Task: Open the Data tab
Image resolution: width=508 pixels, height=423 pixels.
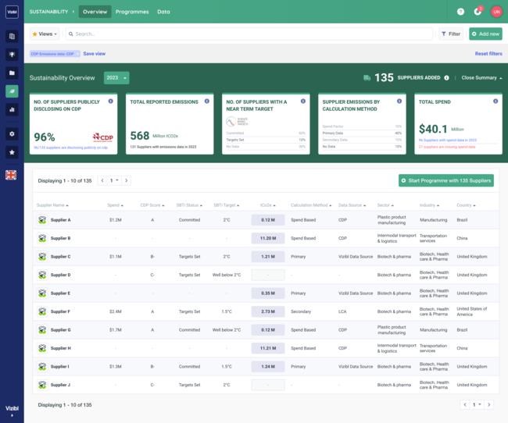Action: [163, 12]
